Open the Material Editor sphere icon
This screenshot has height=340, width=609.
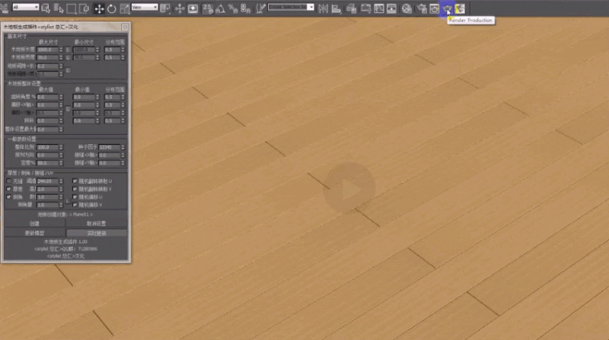[x=407, y=8]
